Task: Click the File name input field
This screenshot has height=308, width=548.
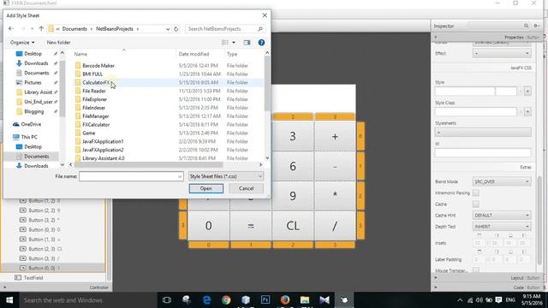Action: (x=131, y=176)
